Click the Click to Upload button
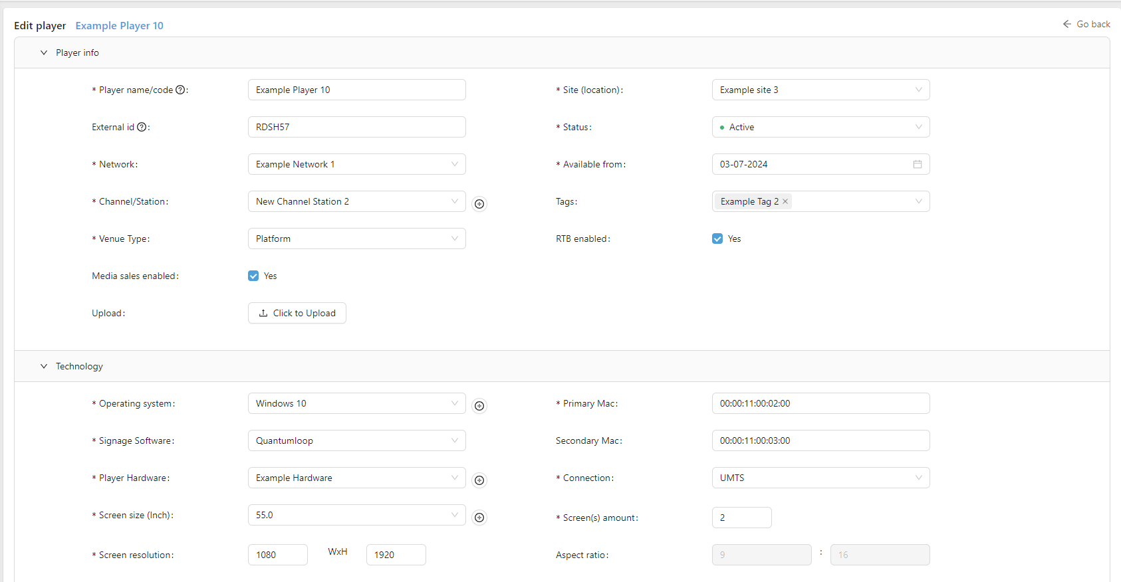This screenshot has height=582, width=1121. pyautogui.click(x=297, y=313)
